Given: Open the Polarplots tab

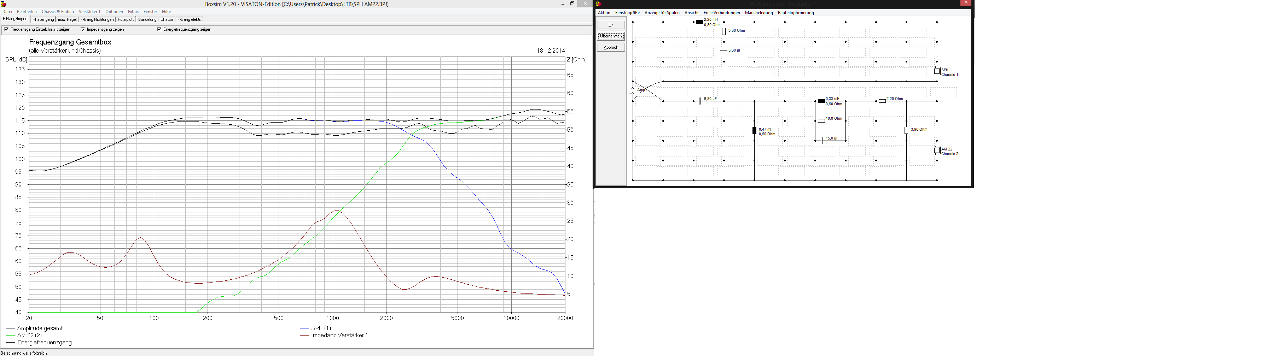Looking at the screenshot, I should point(126,20).
